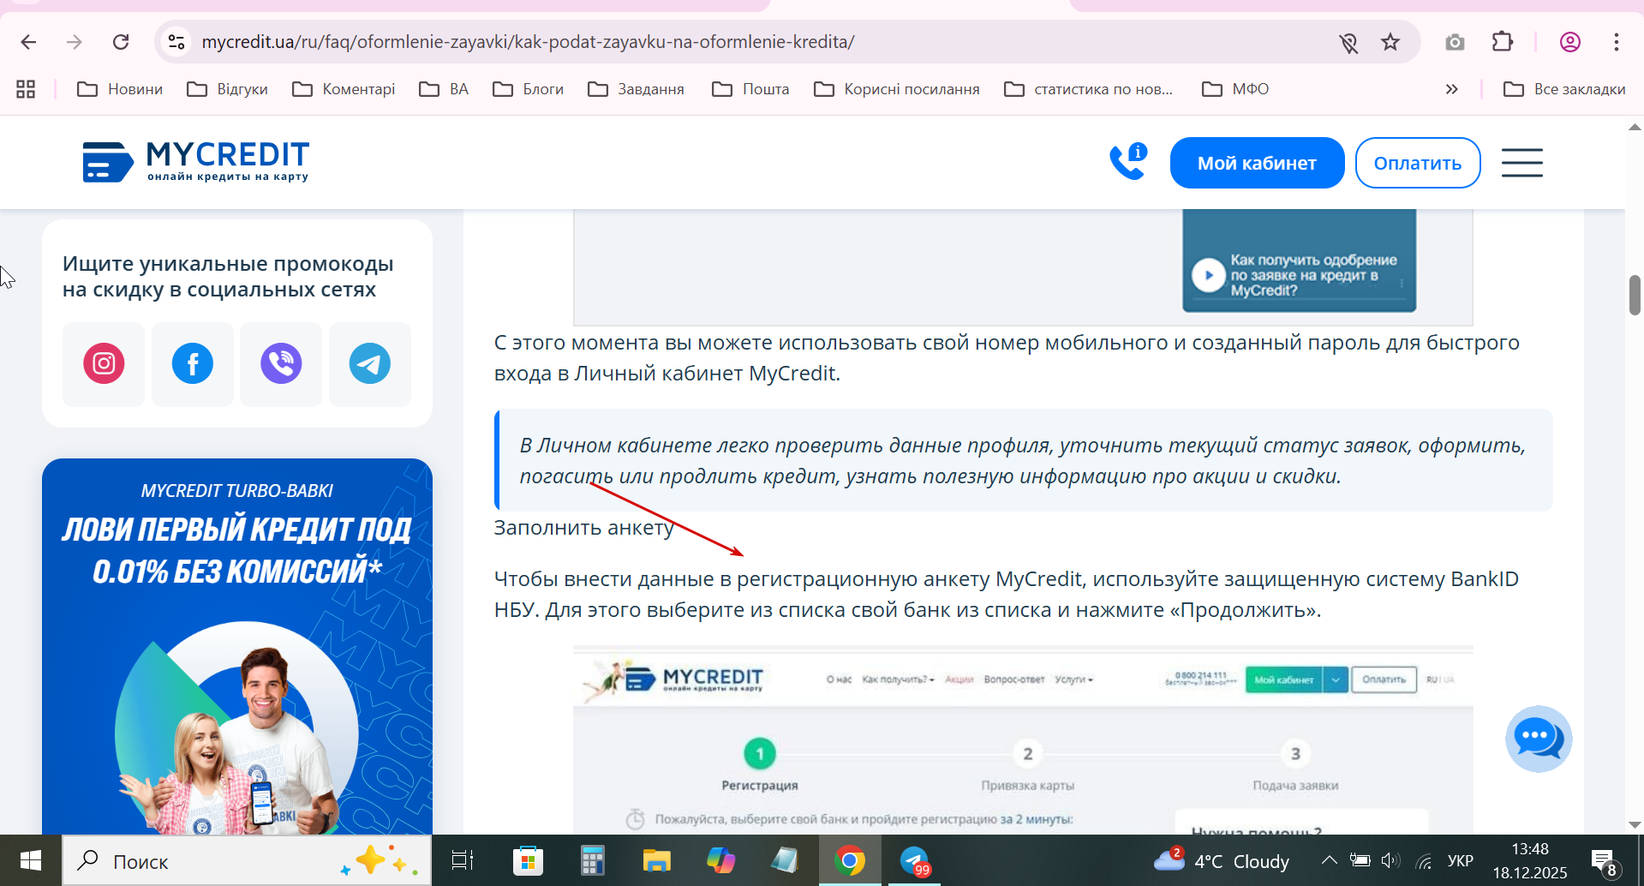Click the phone contact info icon
1644x886 pixels.
1128,161
